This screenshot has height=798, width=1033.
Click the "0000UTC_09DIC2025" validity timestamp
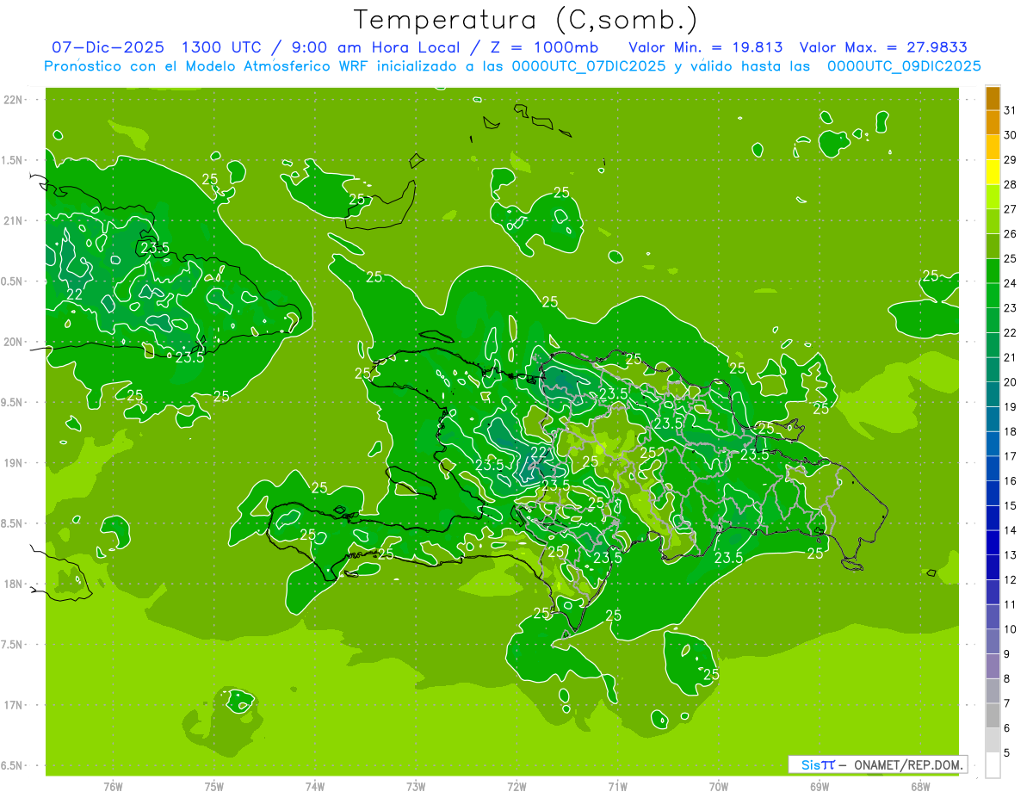click(904, 66)
